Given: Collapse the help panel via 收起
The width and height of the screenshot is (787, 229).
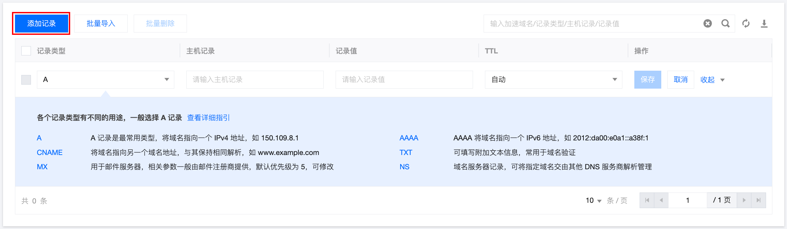Looking at the screenshot, I should click(712, 80).
